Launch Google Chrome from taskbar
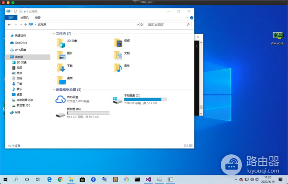Viewport: 288px width, 184px height. [x=60, y=179]
